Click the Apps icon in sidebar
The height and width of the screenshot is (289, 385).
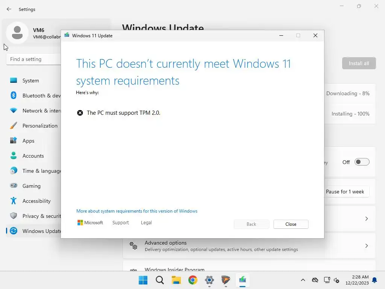pyautogui.click(x=14, y=141)
